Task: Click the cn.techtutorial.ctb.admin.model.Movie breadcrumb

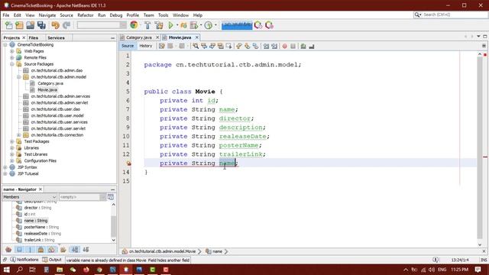Action: [x=162, y=251]
